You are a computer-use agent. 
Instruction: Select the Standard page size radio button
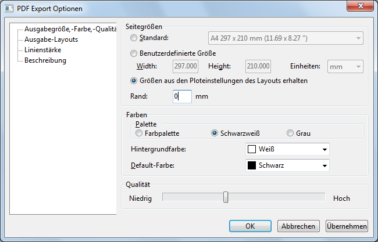pos(135,38)
